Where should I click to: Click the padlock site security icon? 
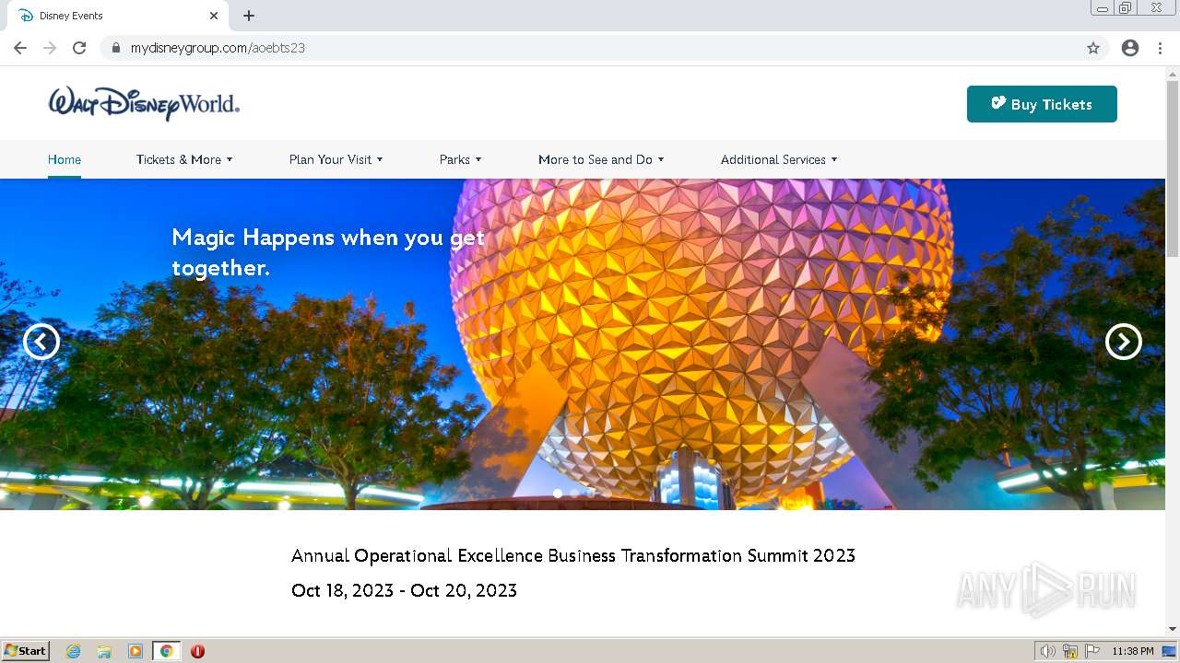pos(115,48)
